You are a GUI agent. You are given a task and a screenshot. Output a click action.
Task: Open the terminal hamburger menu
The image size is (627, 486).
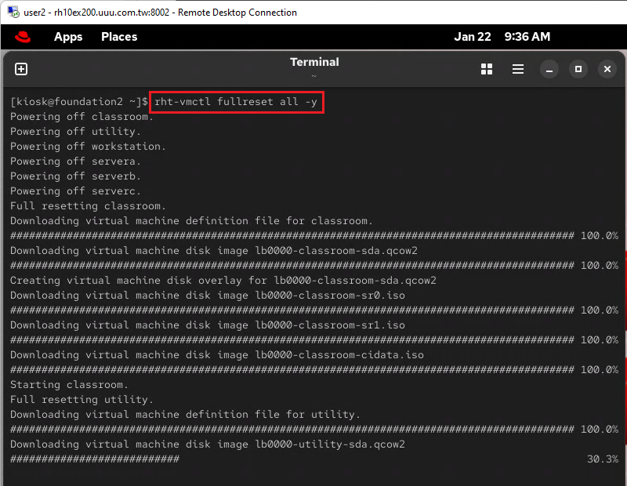pyautogui.click(x=518, y=69)
